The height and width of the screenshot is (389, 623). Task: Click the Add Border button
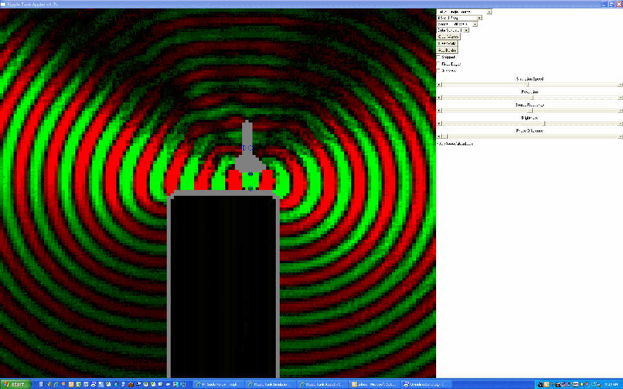pyautogui.click(x=447, y=50)
